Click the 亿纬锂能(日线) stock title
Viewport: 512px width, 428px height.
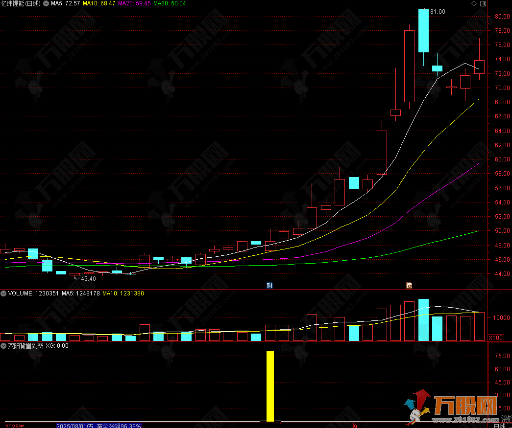(20, 3)
